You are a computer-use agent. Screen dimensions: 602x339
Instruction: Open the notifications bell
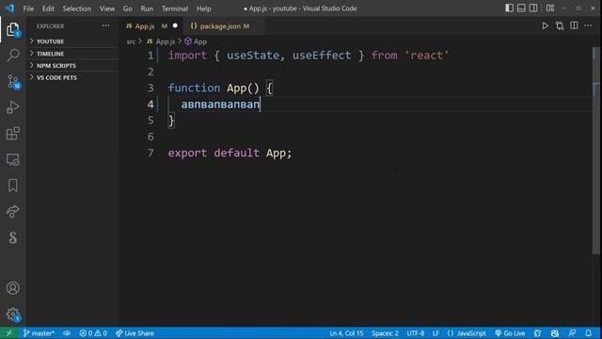[588, 333]
